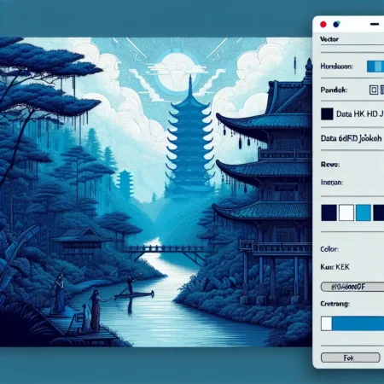Click the hex color input field

[352, 287]
